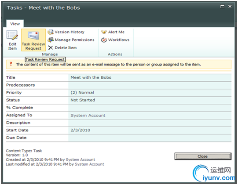Click the red exclamation notification icon

11,64
